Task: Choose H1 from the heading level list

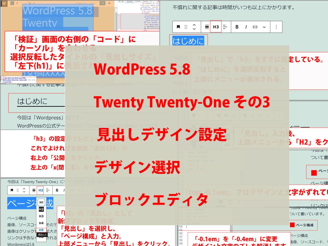Action: (41, 202)
